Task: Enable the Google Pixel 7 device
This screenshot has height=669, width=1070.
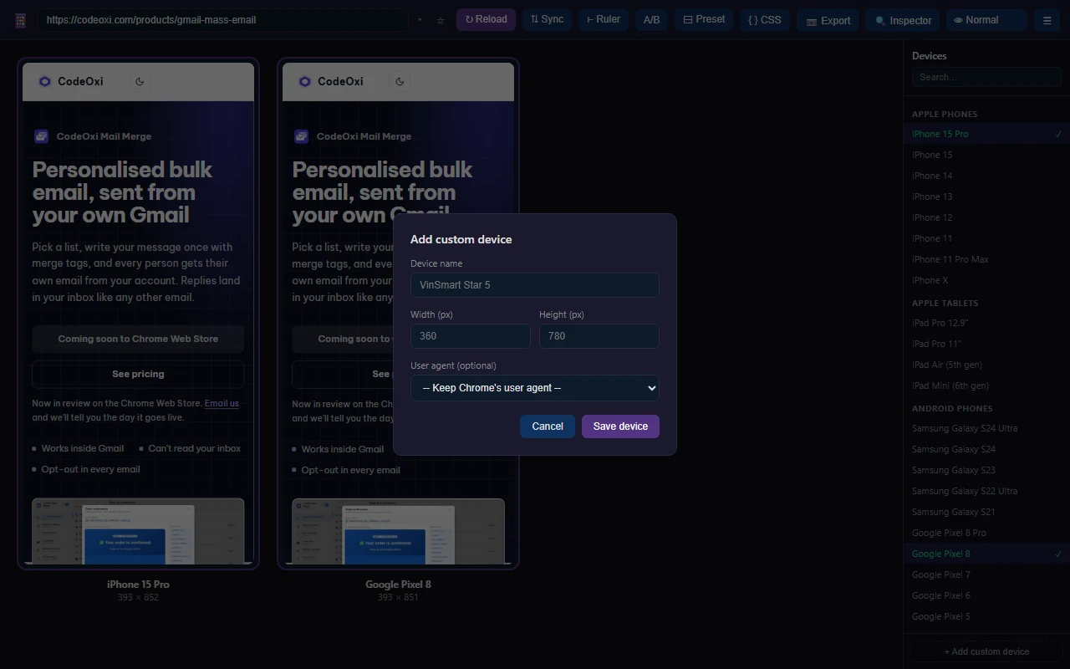Action: coord(986,575)
